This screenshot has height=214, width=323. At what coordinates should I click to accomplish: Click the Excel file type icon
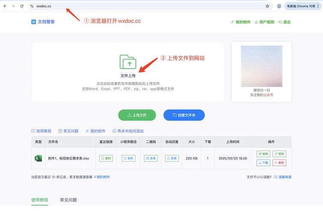pos(38,158)
